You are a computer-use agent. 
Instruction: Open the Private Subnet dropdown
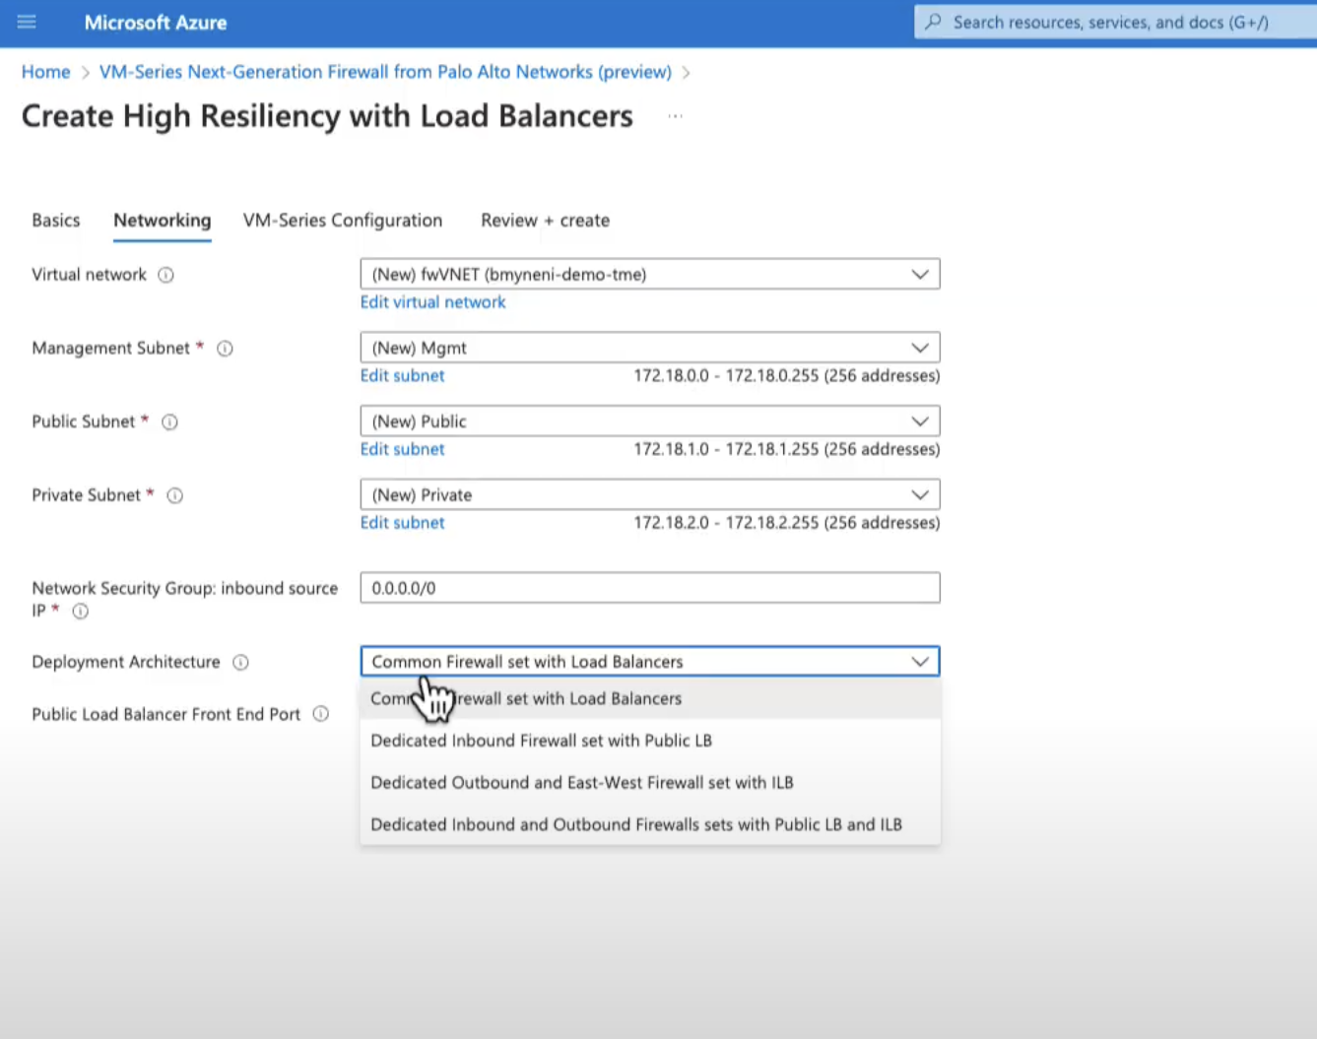(649, 494)
